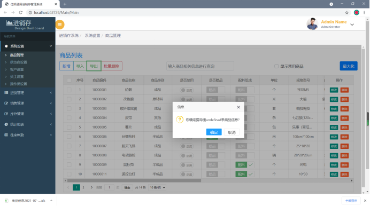The image size is (370, 206).
Task: Click the page-number jump input box
Action: (x=109, y=187)
